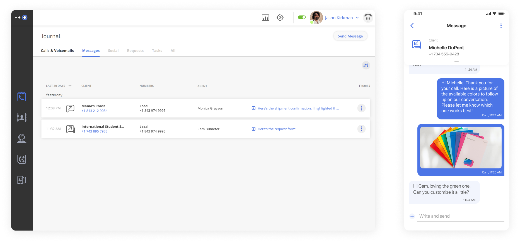Screen dimensions: 520x243
Task: Open the settings gear icon
Action: point(280,18)
